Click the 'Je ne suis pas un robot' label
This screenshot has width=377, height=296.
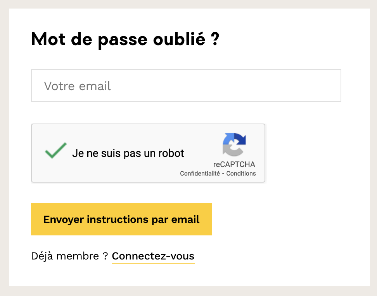point(128,153)
